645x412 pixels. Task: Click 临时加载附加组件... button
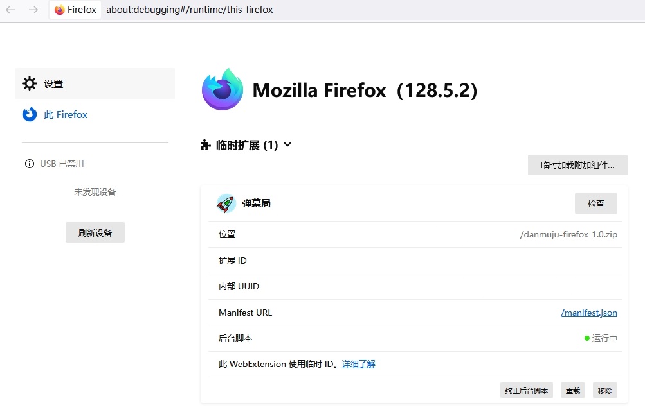point(577,165)
